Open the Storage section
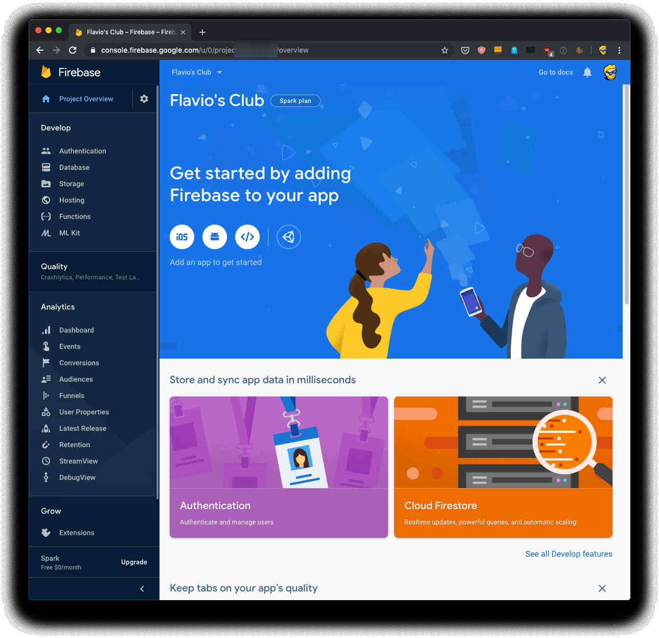This screenshot has height=638, width=659. pyautogui.click(x=71, y=184)
